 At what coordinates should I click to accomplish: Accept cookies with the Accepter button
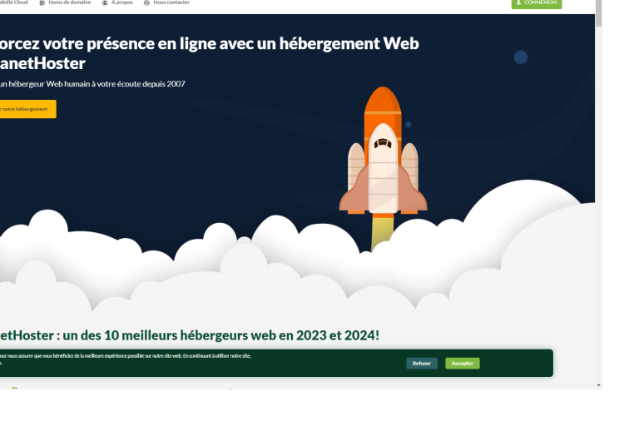(x=463, y=364)
